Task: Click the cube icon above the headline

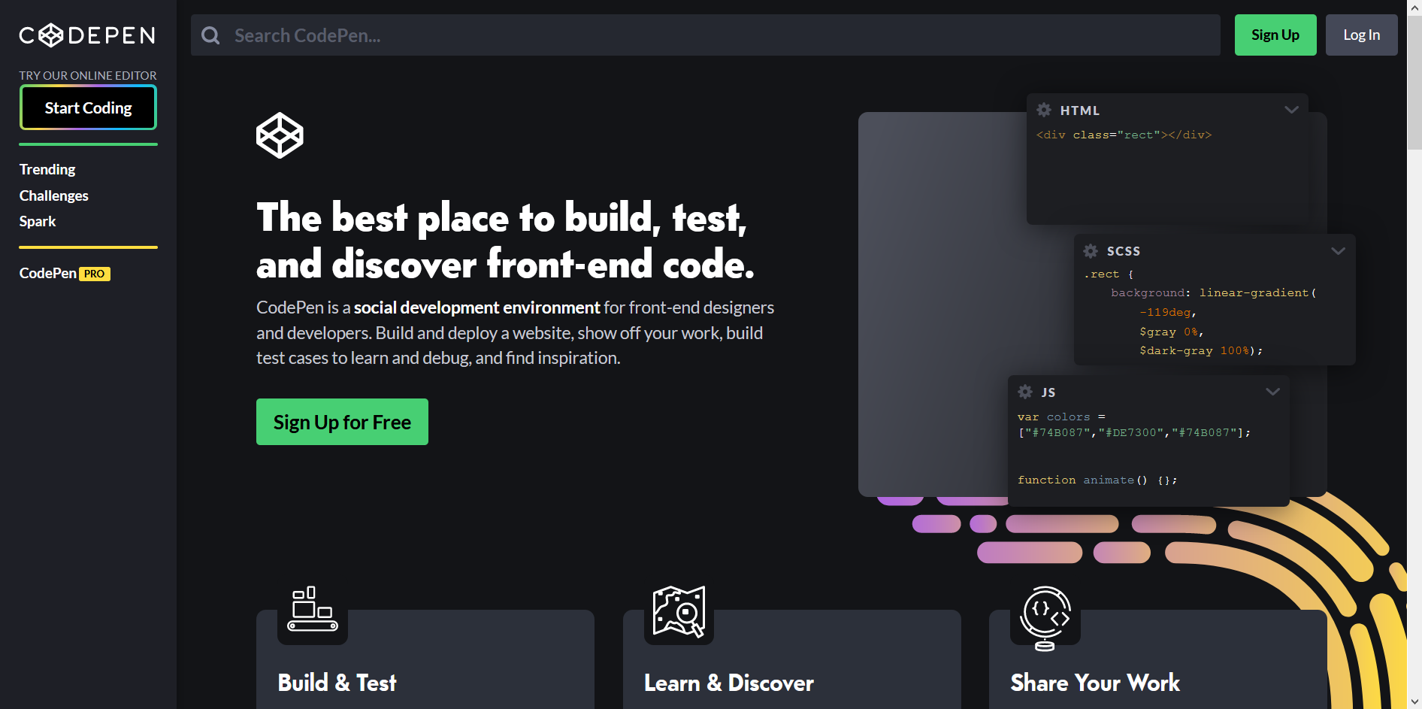Action: [x=280, y=135]
